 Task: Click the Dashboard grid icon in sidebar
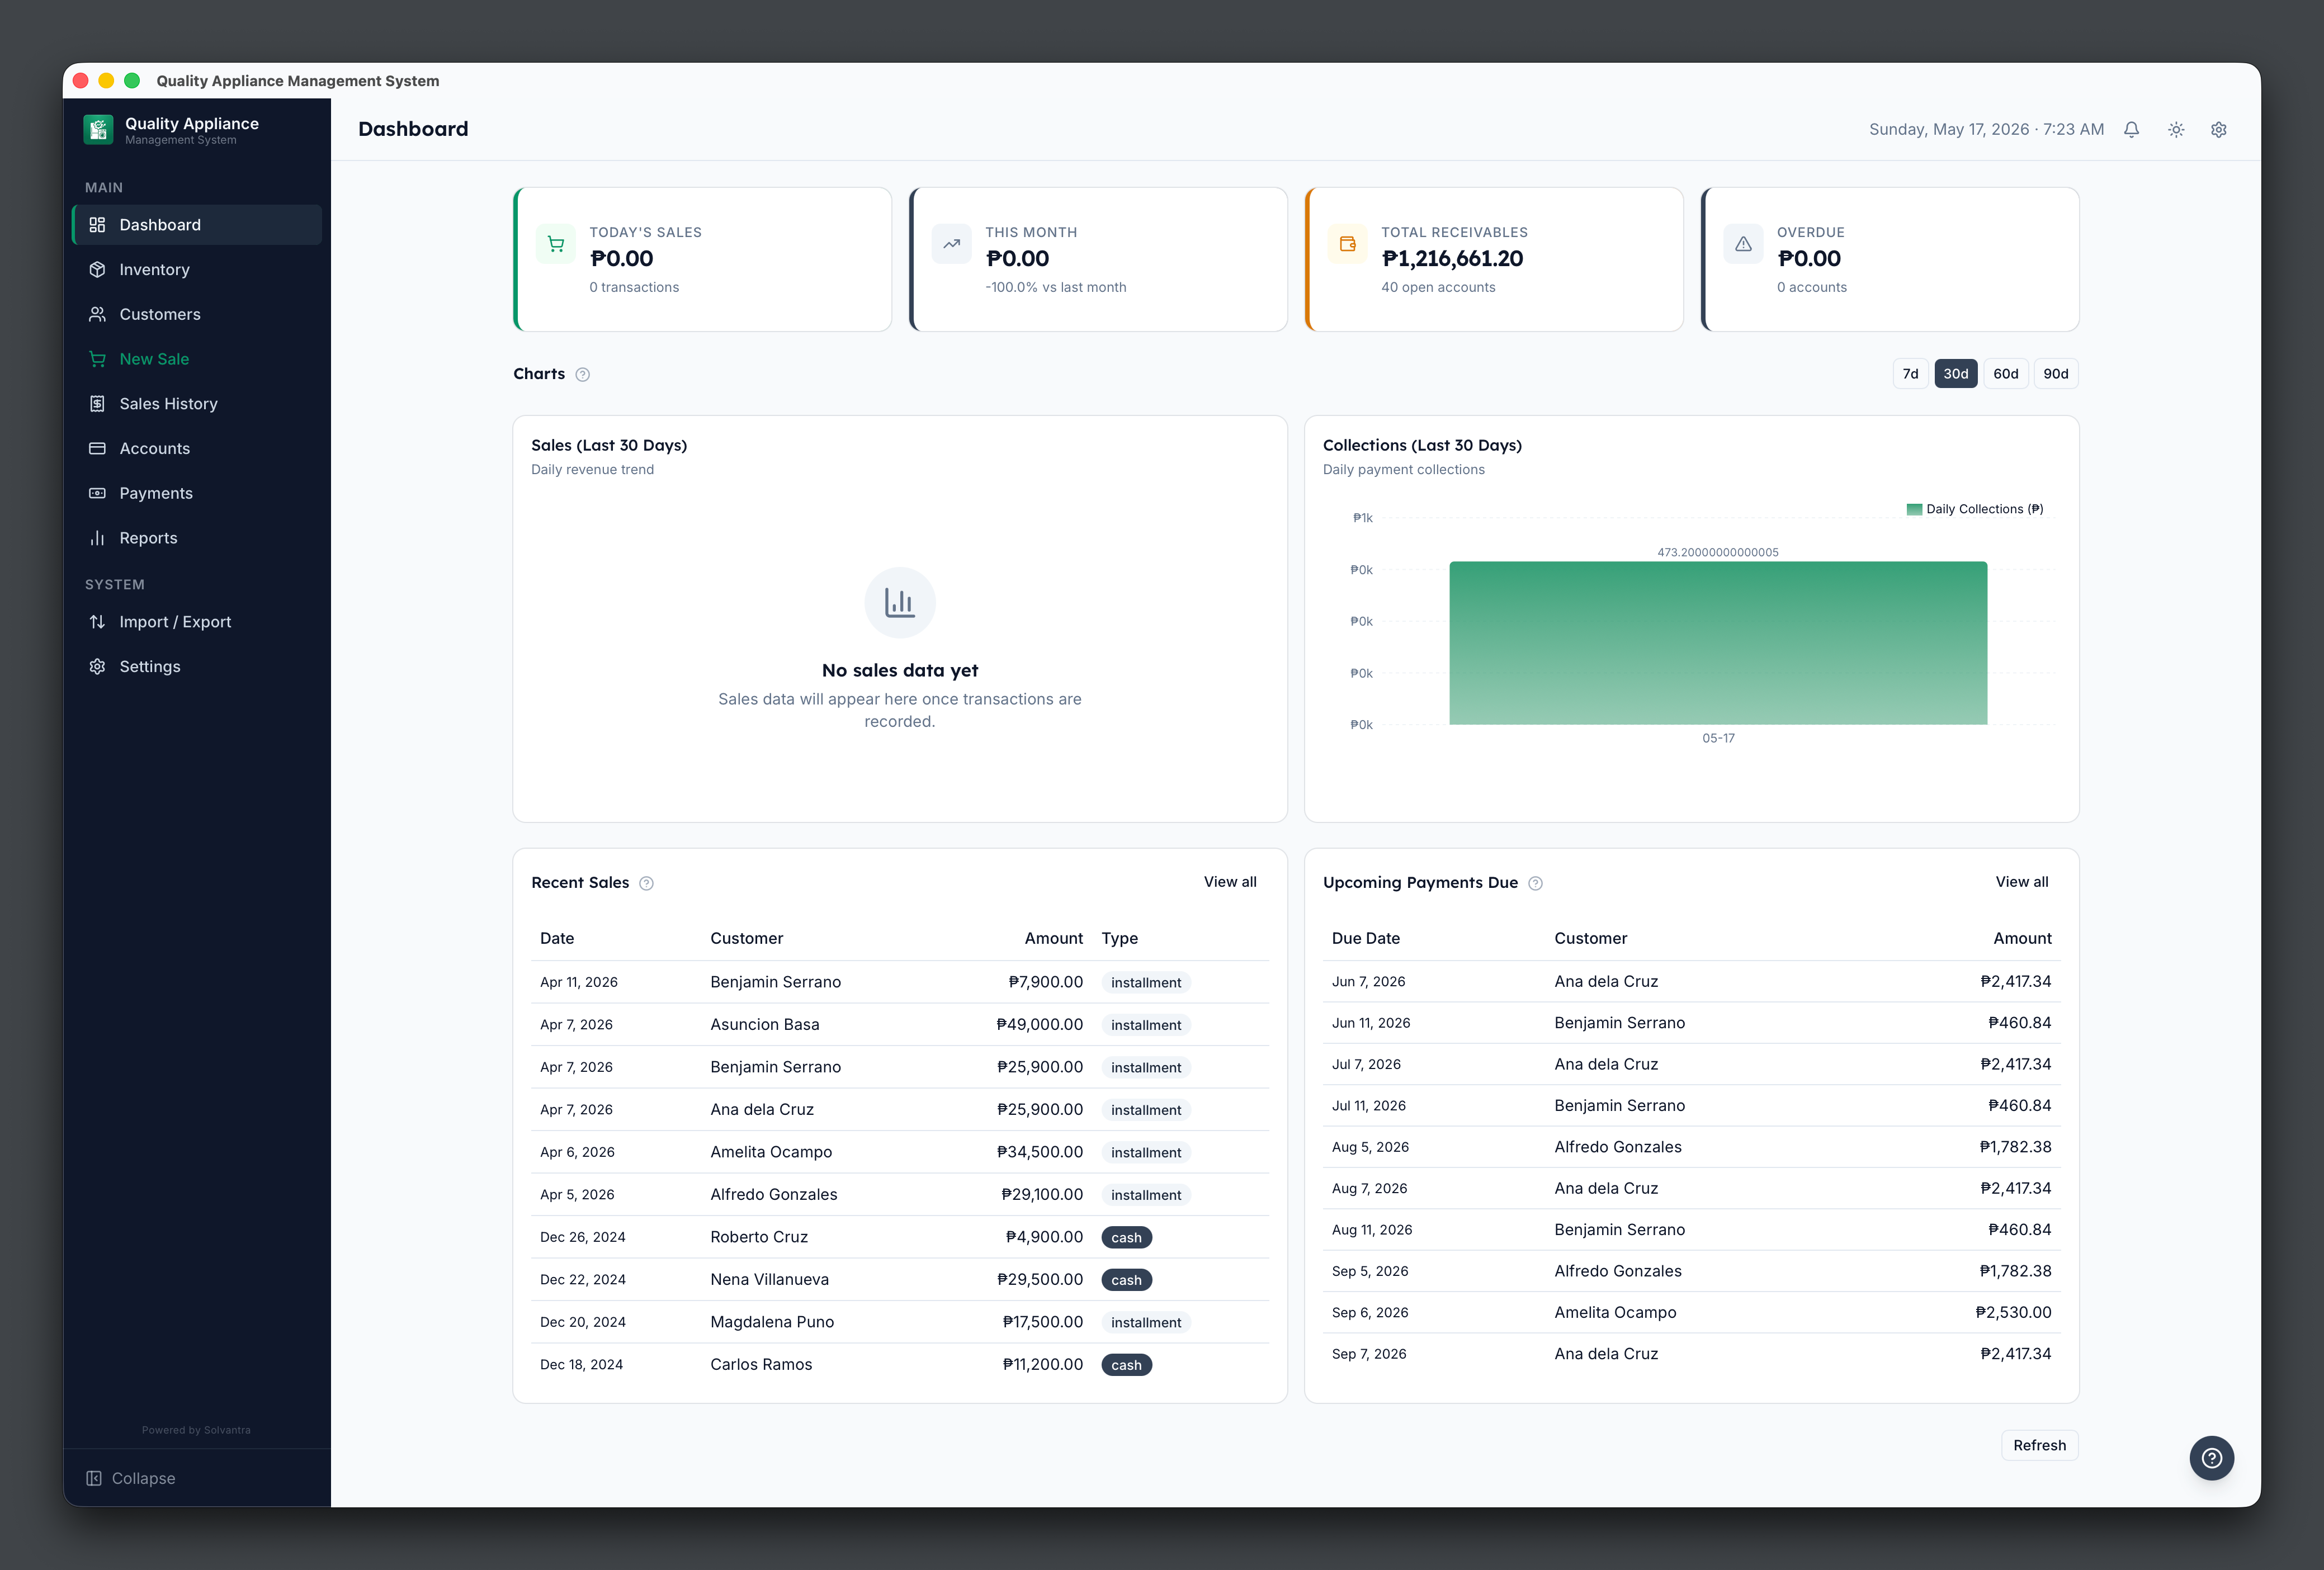(97, 225)
